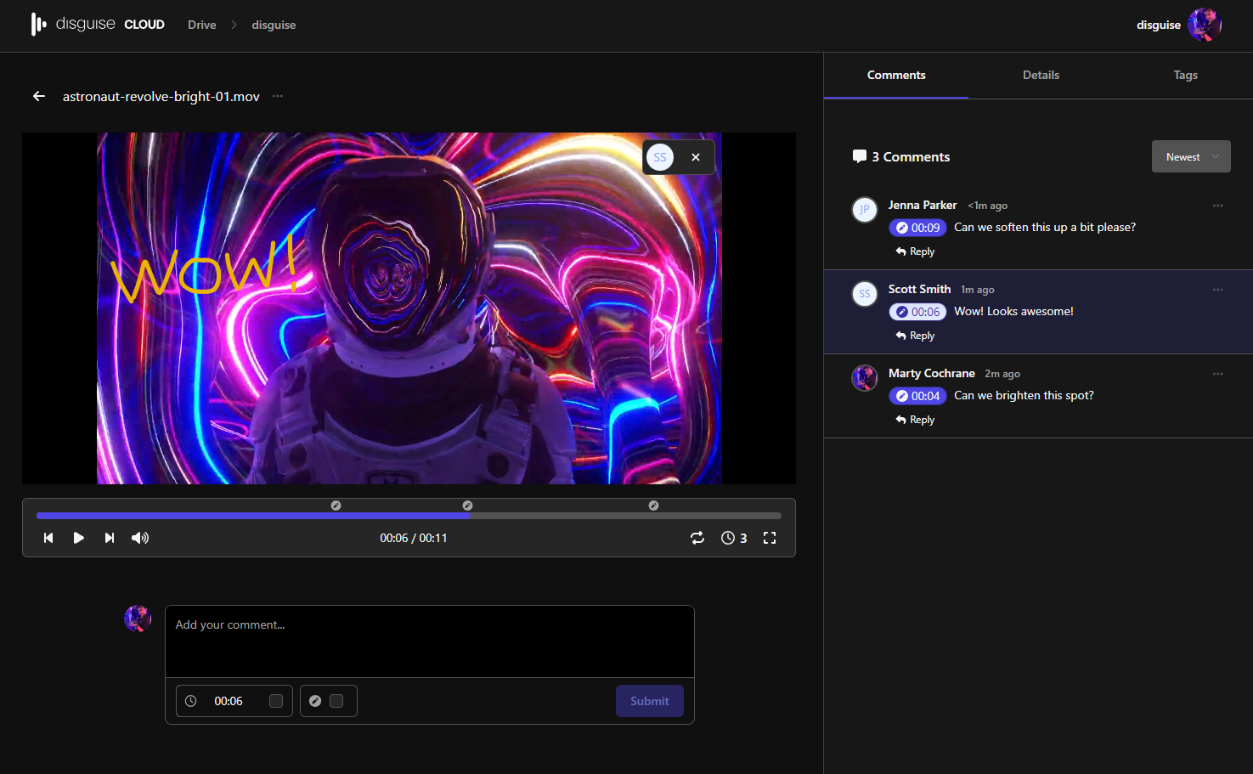Image resolution: width=1253 pixels, height=774 pixels.
Task: Switch to the Tags tab
Action: [x=1185, y=75]
